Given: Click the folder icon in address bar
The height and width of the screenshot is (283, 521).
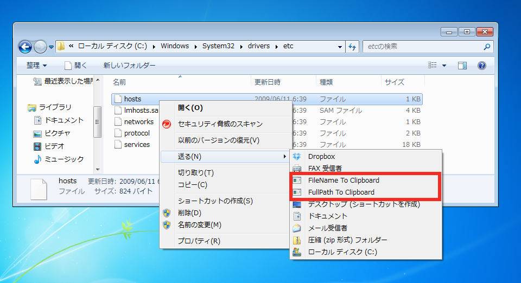Looking at the screenshot, I should point(61,46).
